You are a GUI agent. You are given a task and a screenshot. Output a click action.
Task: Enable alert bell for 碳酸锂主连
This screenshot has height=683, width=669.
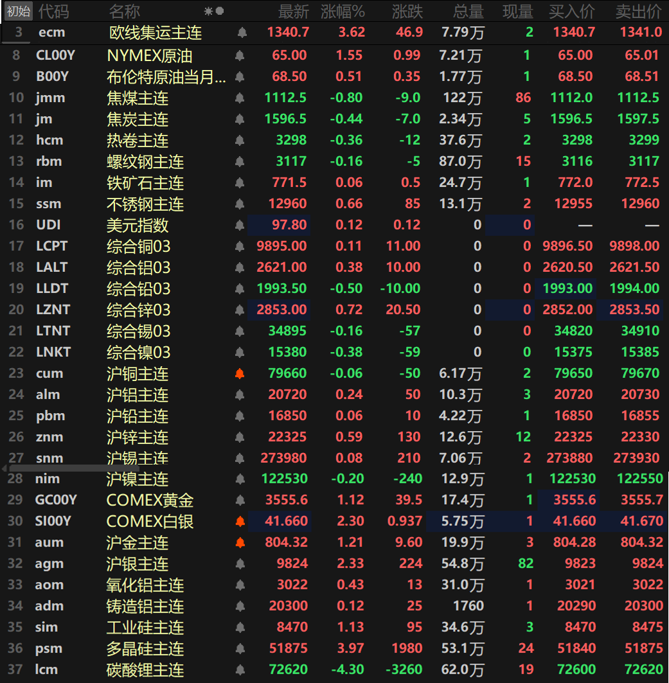tap(240, 670)
